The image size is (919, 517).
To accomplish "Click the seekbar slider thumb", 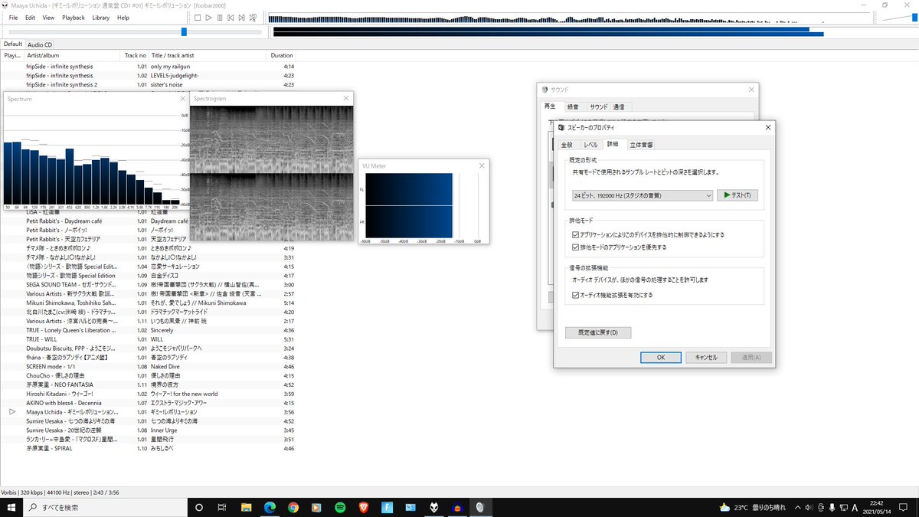I will (184, 31).
